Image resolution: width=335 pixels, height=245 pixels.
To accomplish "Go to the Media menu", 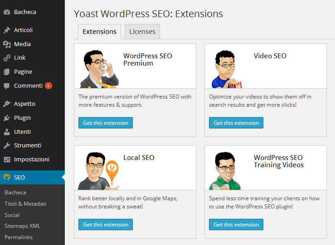I will [22, 44].
